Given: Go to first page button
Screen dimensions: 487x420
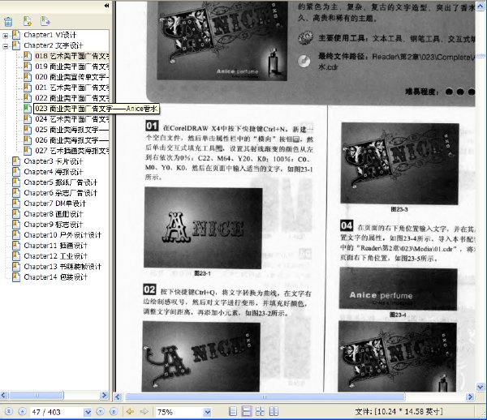Looking at the screenshot, I should click(x=9, y=412).
